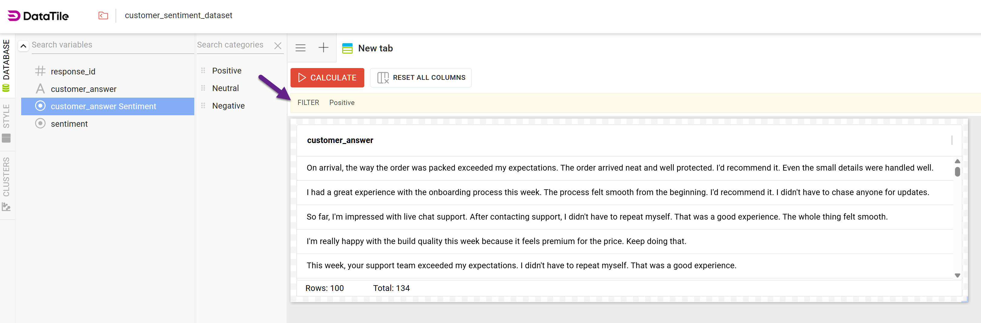The width and height of the screenshot is (981, 323).
Task: Select the response_id numeric variable
Action: click(73, 71)
